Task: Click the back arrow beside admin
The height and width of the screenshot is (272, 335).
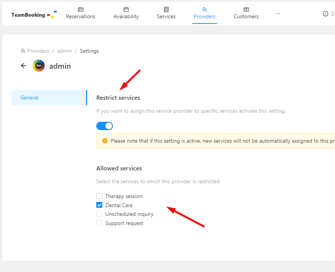Action: click(23, 66)
